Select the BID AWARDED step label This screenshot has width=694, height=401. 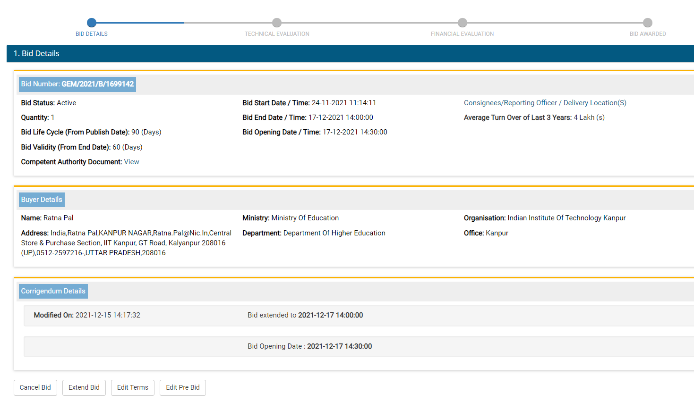coord(648,34)
